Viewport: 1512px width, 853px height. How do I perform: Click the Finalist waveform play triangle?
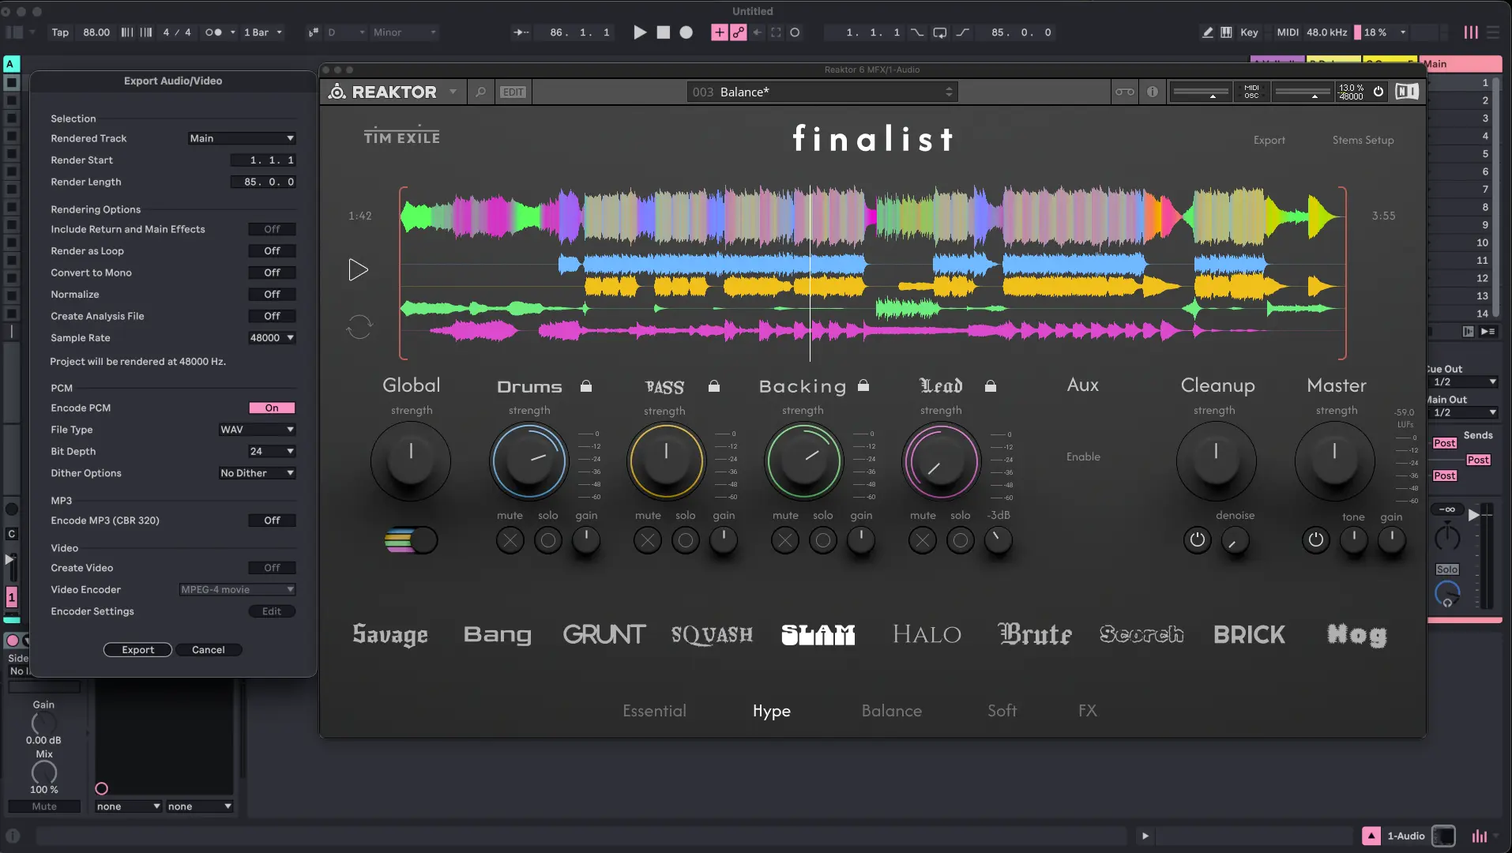(x=359, y=270)
